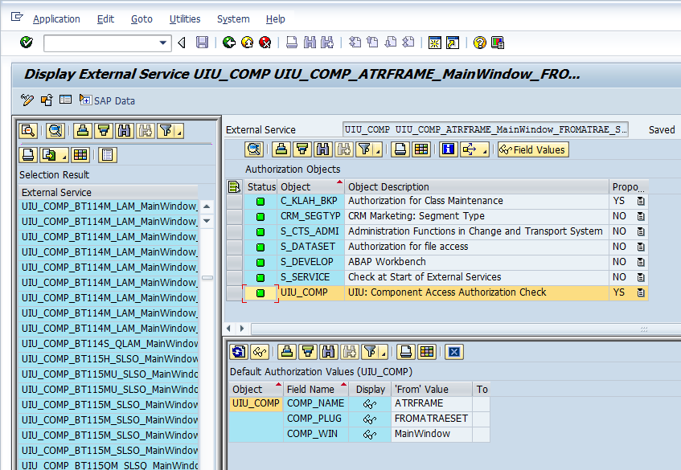Click the Customize Local Layout icon

498,42
